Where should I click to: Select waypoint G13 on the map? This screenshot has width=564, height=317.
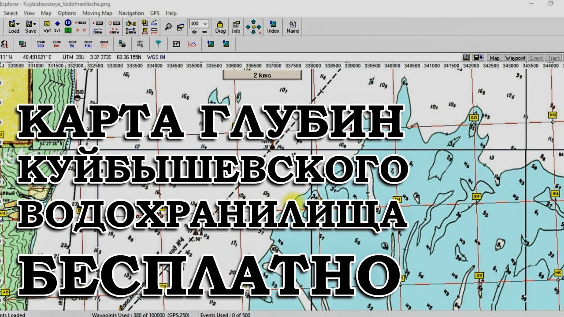(x=474, y=118)
